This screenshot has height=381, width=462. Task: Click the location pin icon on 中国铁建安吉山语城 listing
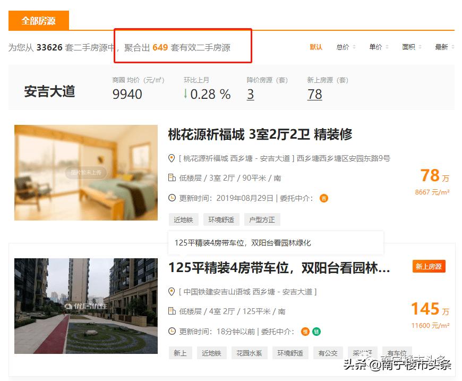pyautogui.click(x=171, y=292)
